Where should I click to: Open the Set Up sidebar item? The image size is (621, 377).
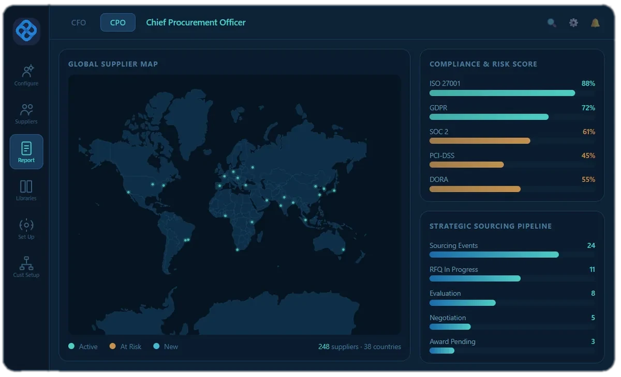(x=26, y=229)
